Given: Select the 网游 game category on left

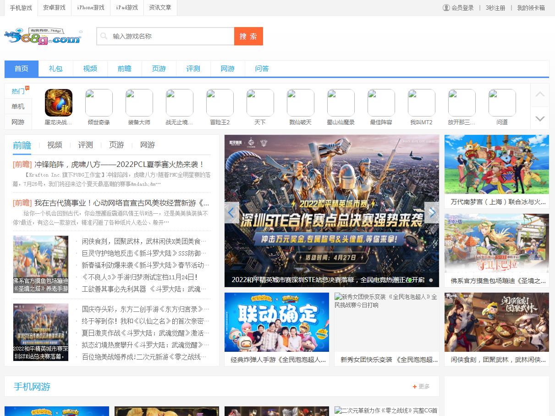Looking at the screenshot, I should pos(18,122).
